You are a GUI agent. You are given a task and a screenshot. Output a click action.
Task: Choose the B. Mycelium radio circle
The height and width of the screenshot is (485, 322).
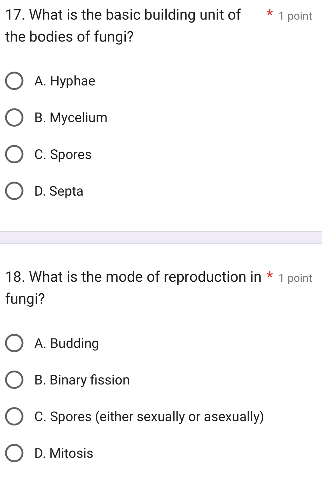click(x=14, y=118)
